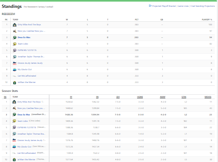
Task: Click the bracket icon beside Projected Playoff Bracket
Action: pyautogui.click(x=149, y=6)
